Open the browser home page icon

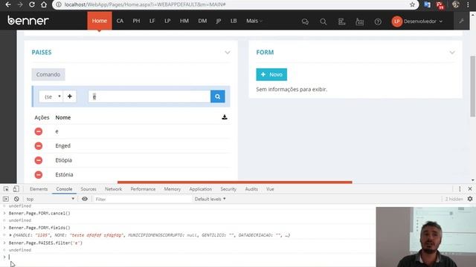44,4
